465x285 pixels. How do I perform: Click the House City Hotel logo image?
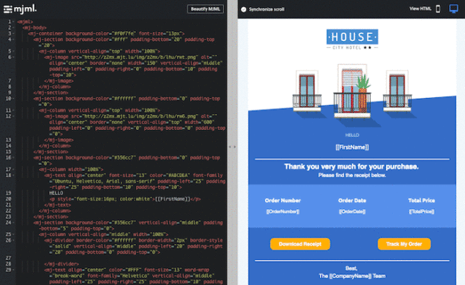352,40
